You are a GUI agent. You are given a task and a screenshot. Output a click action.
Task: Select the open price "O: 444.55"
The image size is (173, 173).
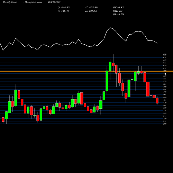[x=64, y=8]
